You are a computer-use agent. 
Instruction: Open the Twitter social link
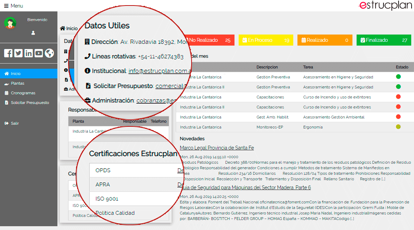pos(18,53)
